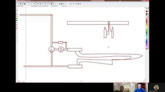Click the vertical scrollbar down arrow
This screenshot has height=92, width=165.
pos(145,80)
